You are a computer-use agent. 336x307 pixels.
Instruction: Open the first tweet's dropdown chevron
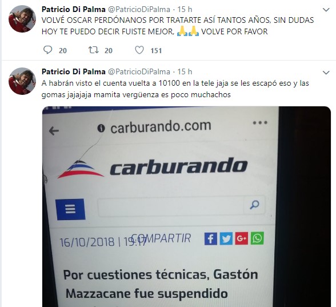click(x=326, y=10)
